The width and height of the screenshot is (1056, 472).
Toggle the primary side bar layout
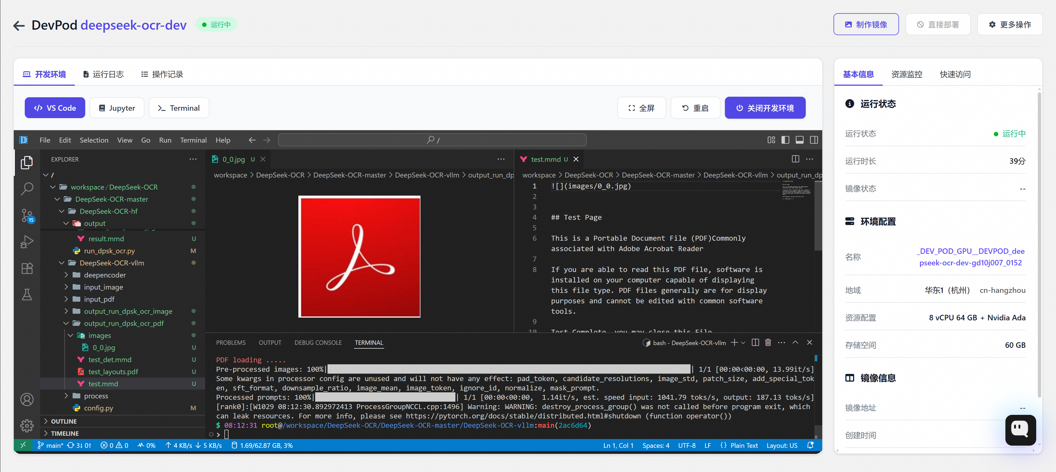click(x=785, y=140)
